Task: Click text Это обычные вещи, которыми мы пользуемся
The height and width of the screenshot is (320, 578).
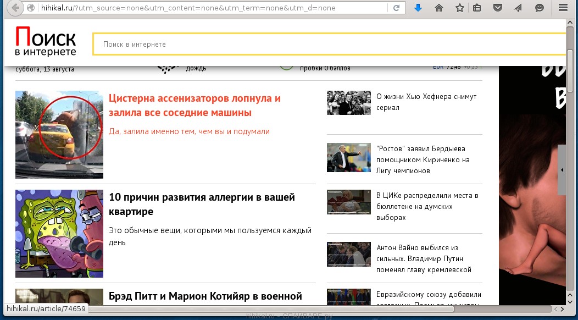Action: click(210, 236)
